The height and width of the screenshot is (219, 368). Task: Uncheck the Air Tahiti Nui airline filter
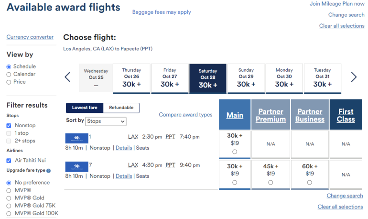(9, 161)
